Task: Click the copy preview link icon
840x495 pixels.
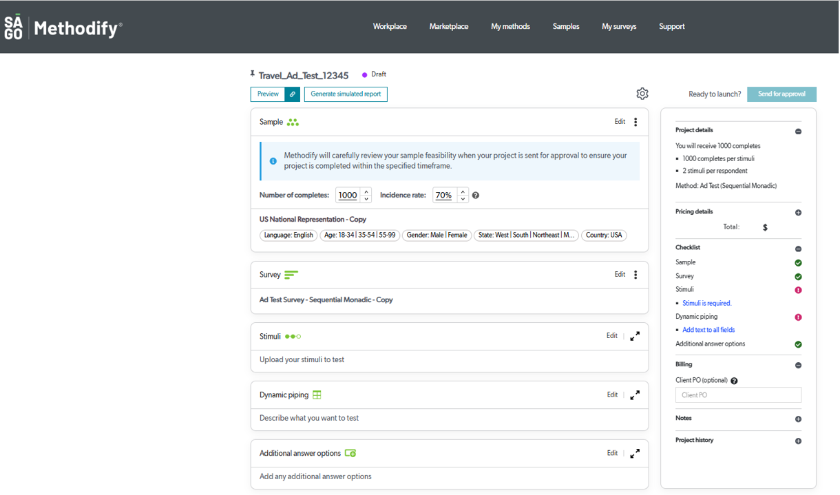Action: point(293,94)
